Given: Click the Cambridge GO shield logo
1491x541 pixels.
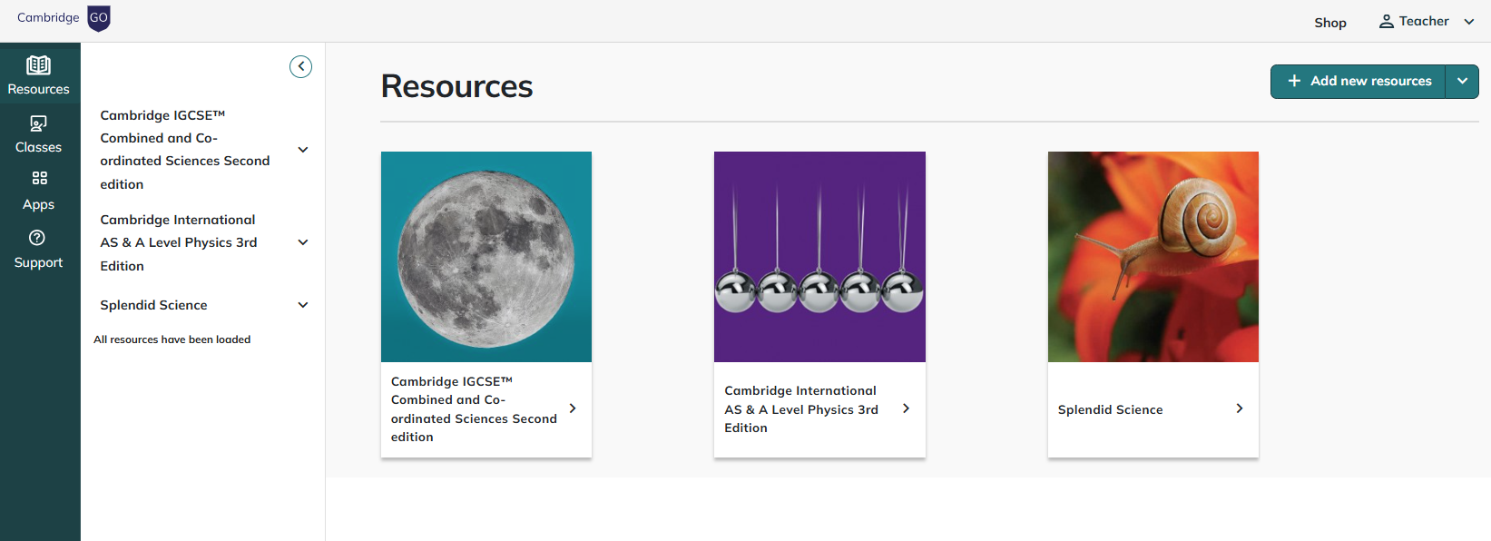Looking at the screenshot, I should (x=99, y=18).
